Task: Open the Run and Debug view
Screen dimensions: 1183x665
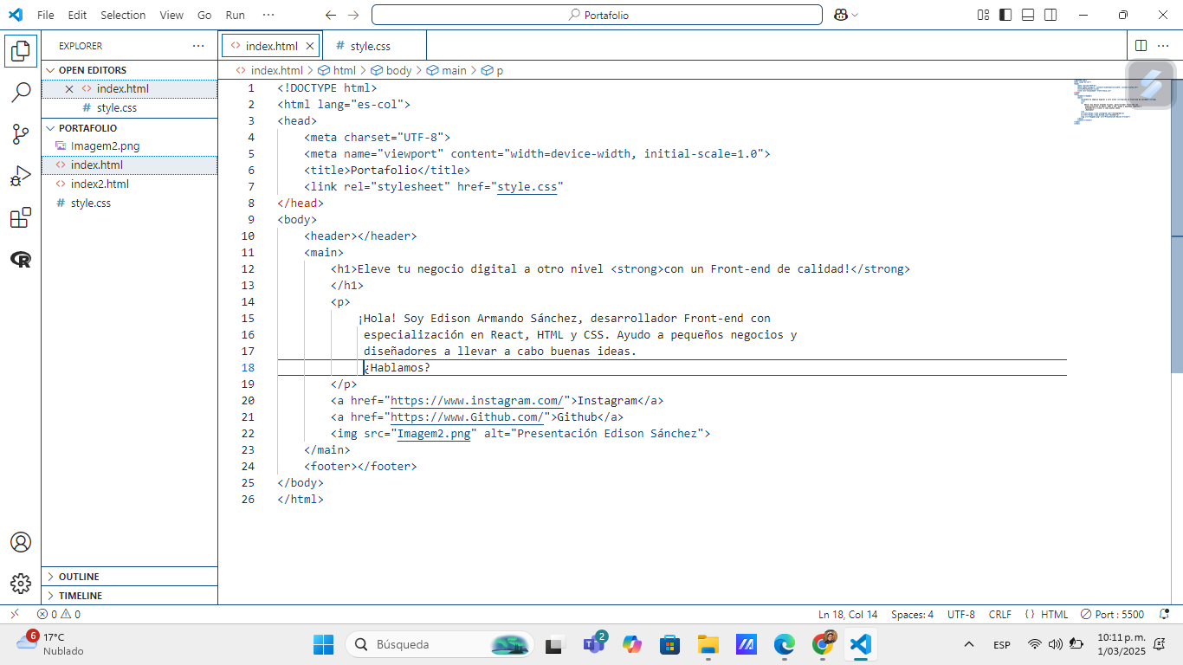Action: click(x=21, y=177)
